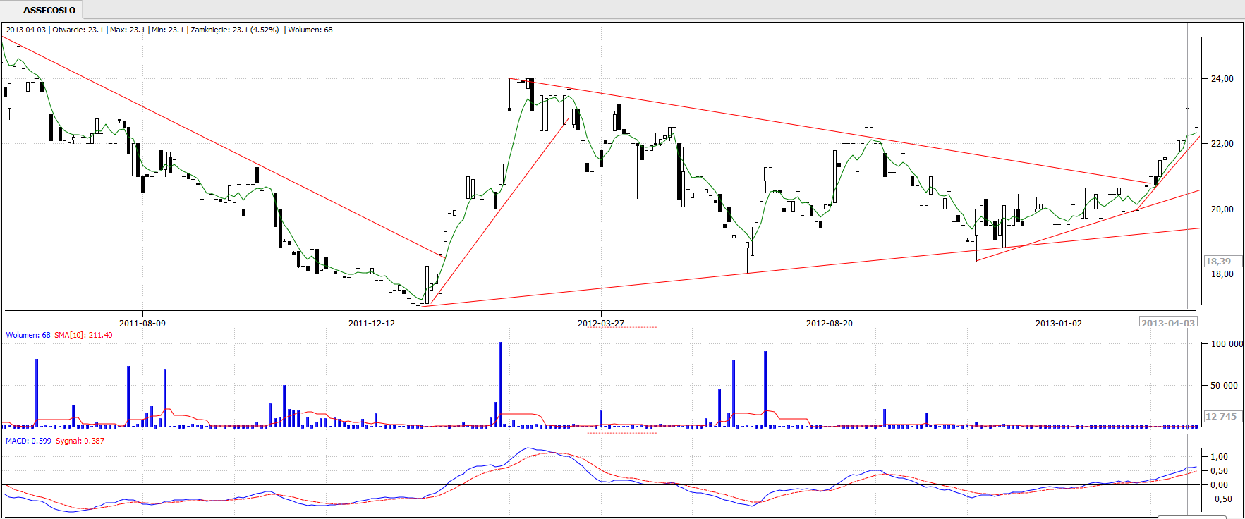
Task: Click the MACD: 0.599 indicator label
Action: (x=28, y=441)
